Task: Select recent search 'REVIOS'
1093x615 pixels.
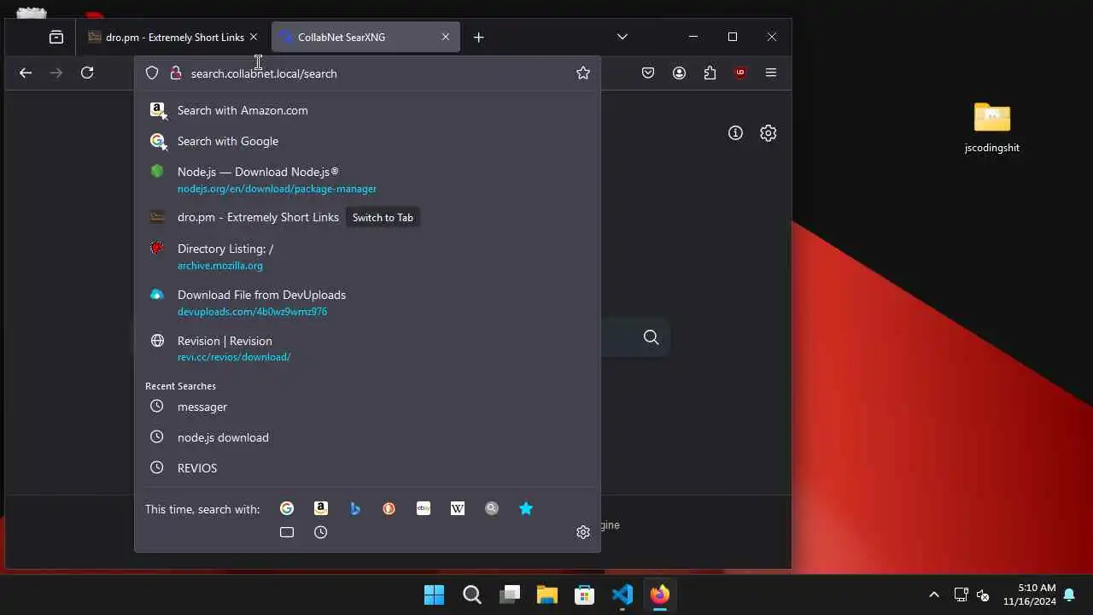Action: click(x=367, y=468)
